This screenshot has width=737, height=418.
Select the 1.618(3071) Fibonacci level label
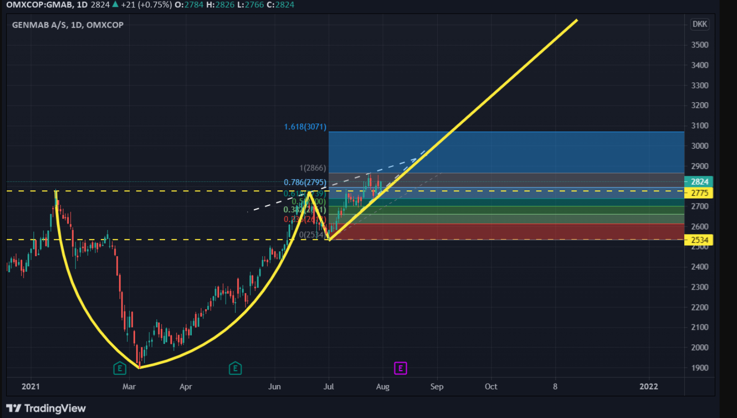[x=305, y=127]
